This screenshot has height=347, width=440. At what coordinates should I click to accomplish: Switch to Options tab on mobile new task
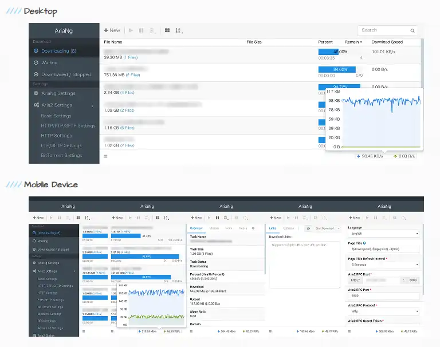pyautogui.click(x=289, y=228)
